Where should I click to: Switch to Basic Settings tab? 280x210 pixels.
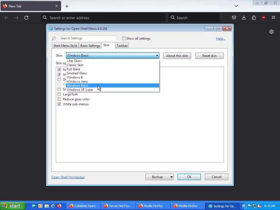coord(90,46)
